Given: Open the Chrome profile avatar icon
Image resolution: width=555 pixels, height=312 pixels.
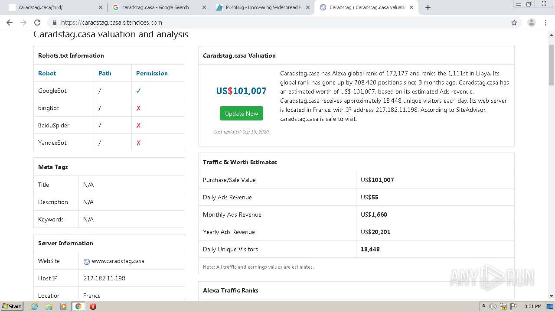Looking at the screenshot, I should [x=531, y=23].
